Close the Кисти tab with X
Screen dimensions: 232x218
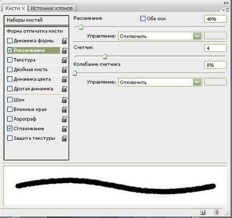[23, 8]
